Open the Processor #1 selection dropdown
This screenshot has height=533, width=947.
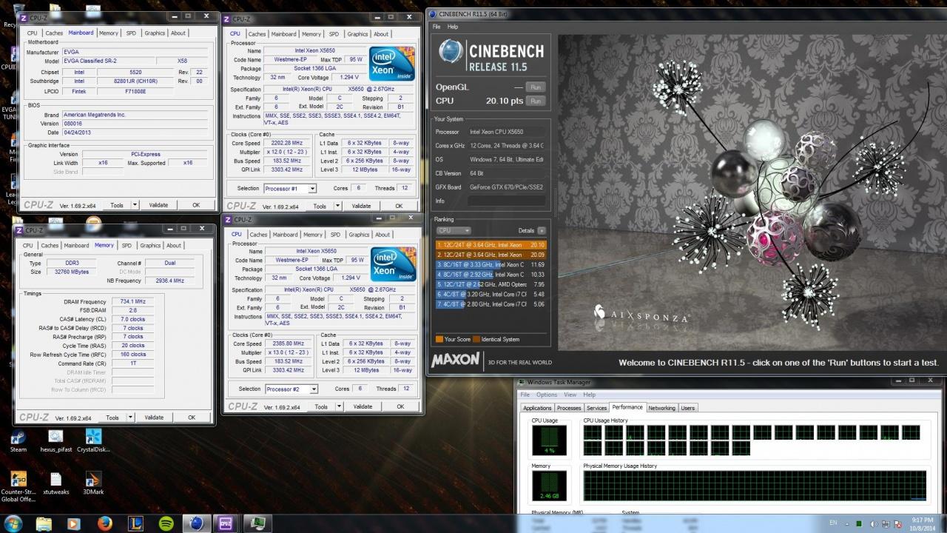(x=290, y=189)
